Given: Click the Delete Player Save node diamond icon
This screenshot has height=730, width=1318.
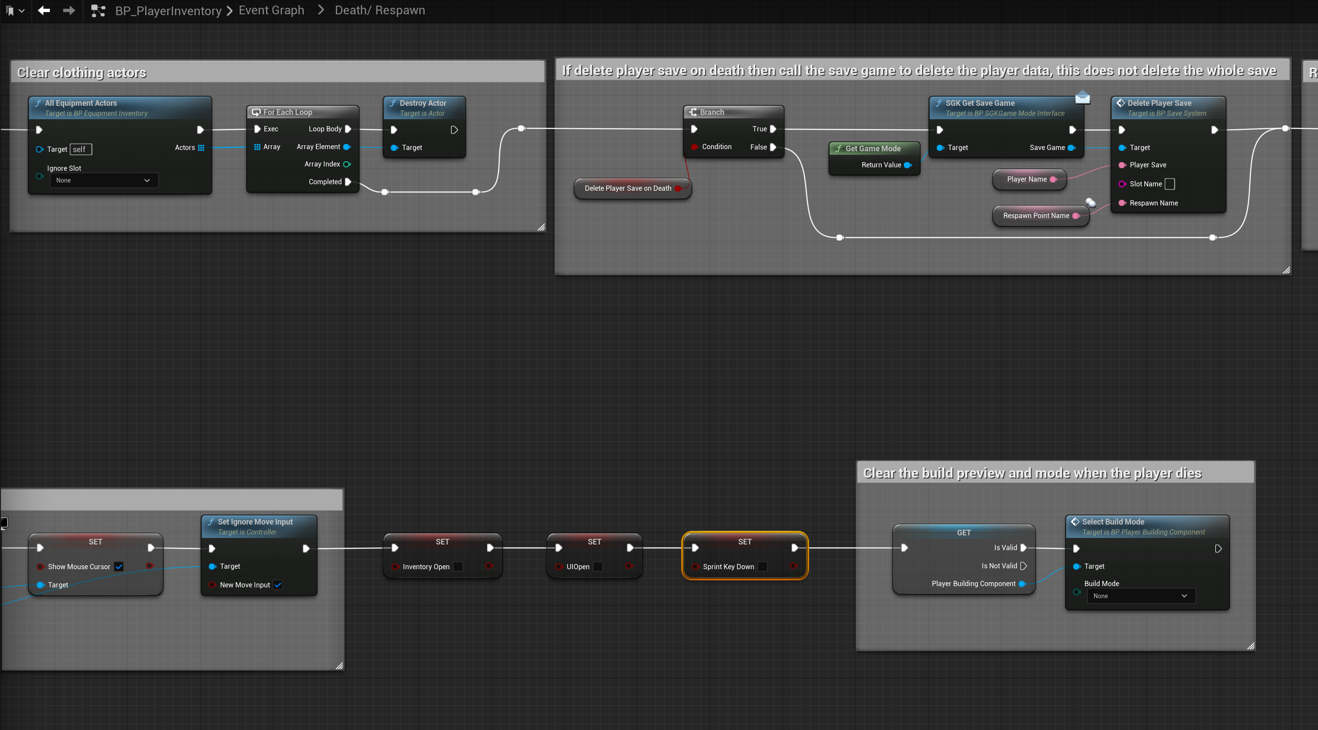Looking at the screenshot, I should pyautogui.click(x=1120, y=103).
